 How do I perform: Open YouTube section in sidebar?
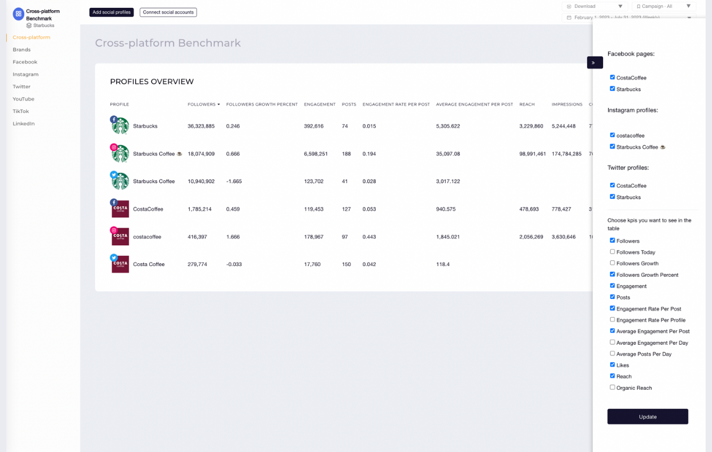(x=24, y=99)
